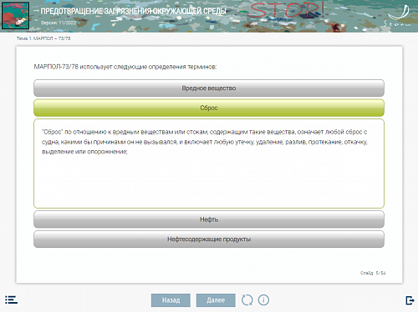Click the Сброс definition text box
The height and width of the screenshot is (312, 418).
click(x=209, y=164)
